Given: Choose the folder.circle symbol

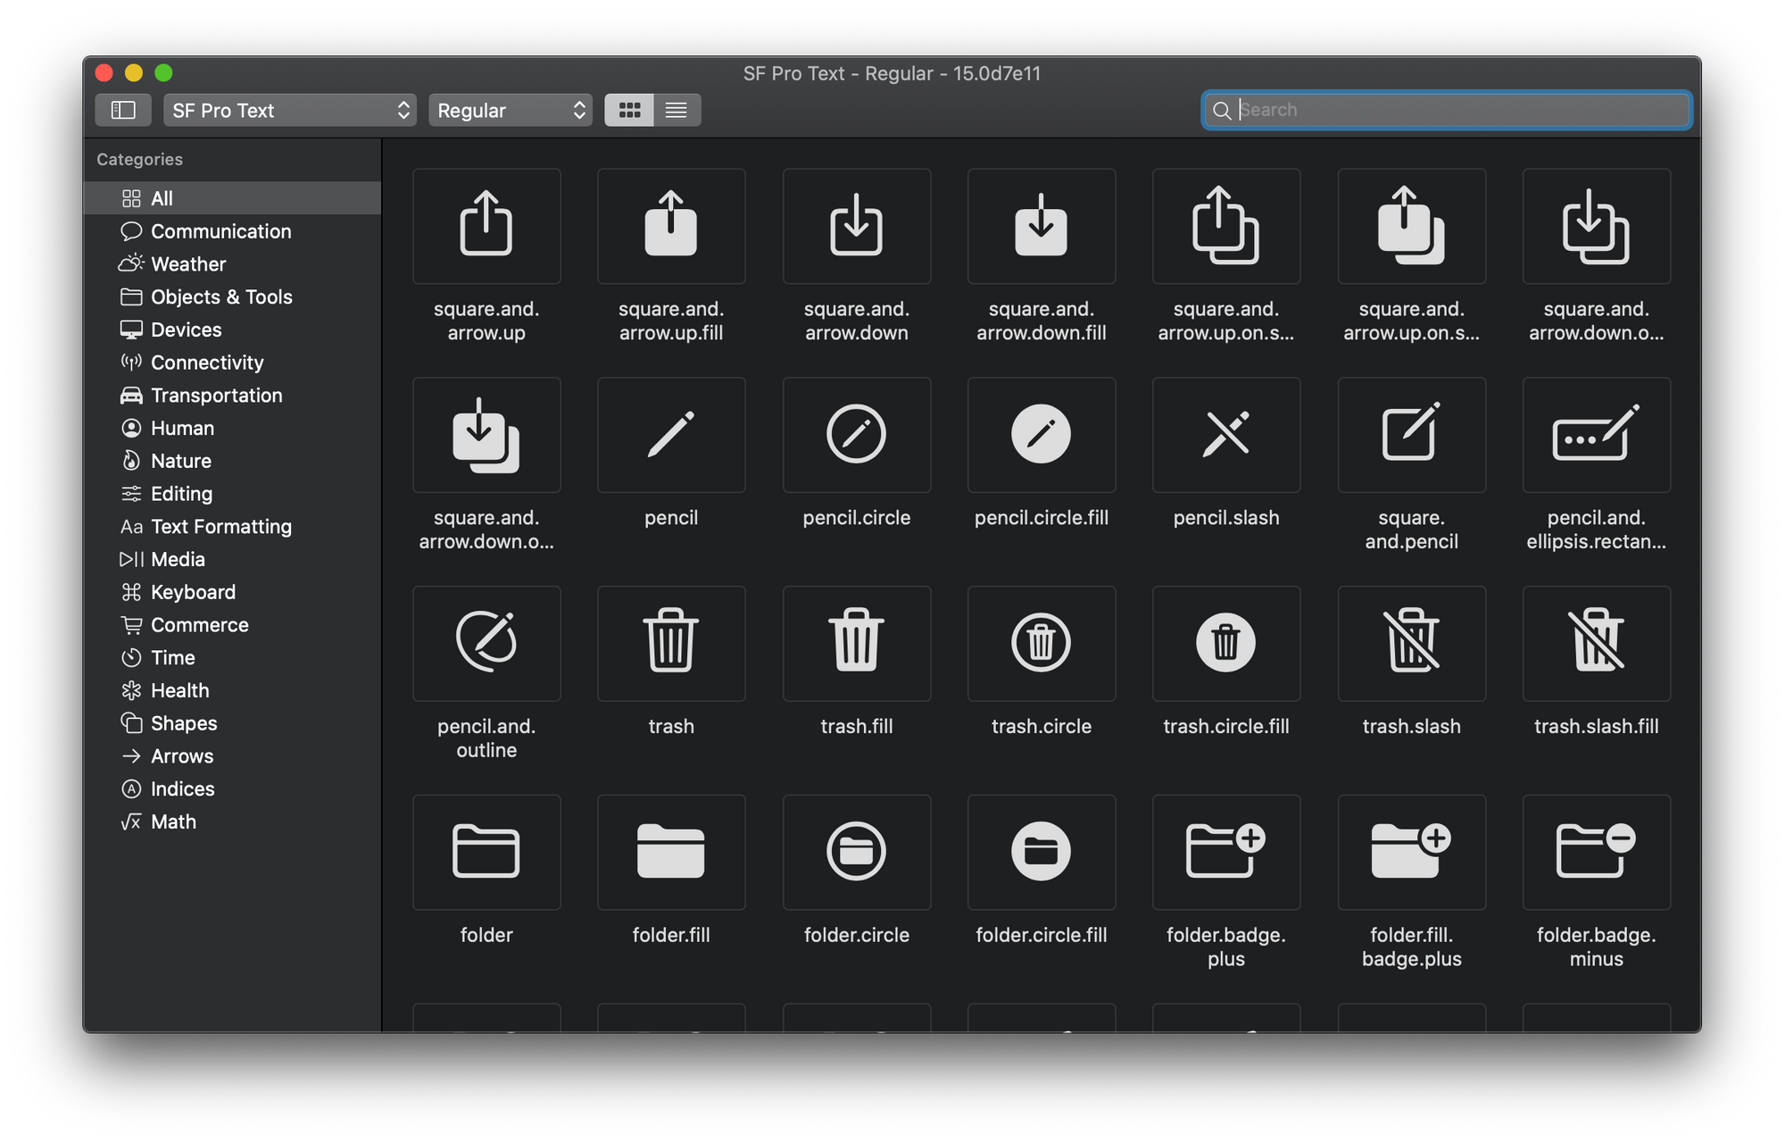Looking at the screenshot, I should point(857,853).
